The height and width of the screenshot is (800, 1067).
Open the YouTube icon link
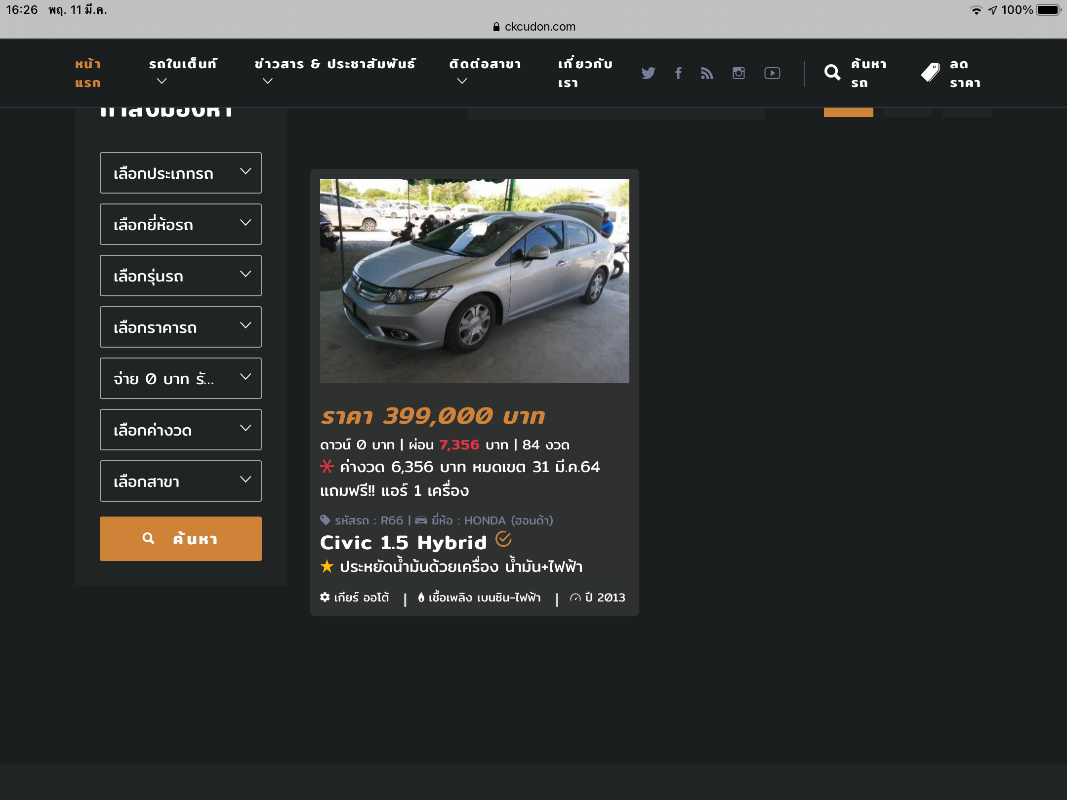[x=772, y=73]
